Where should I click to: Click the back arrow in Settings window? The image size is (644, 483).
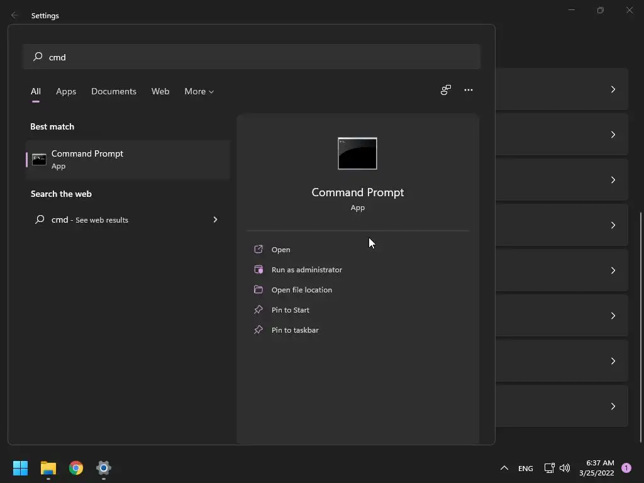pos(14,15)
